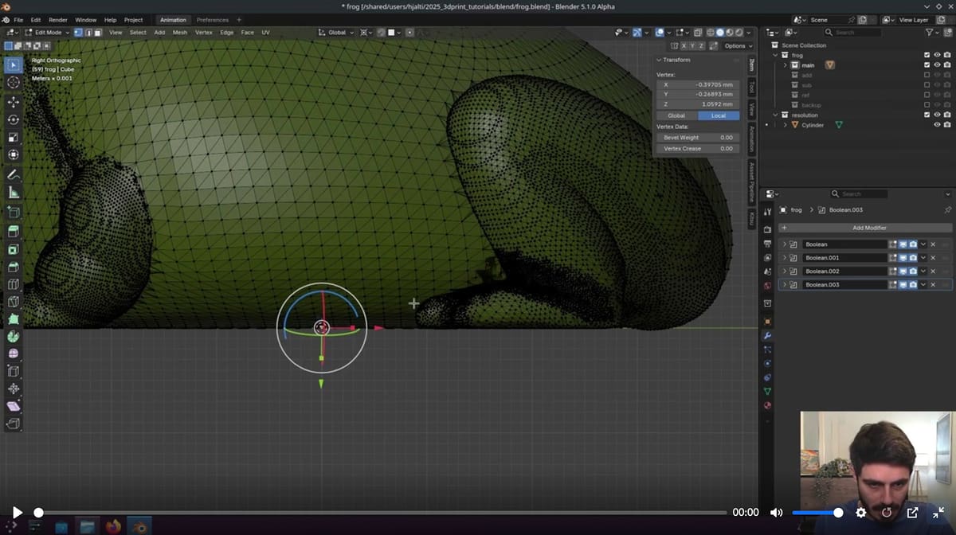The height and width of the screenshot is (535, 956).
Task: Remove the Boolean.002 modifier
Action: [x=933, y=271]
